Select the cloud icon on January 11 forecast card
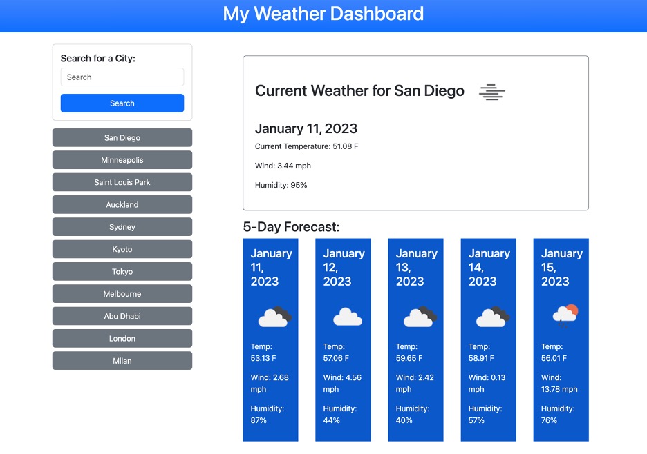This screenshot has width=647, height=454. 270,317
